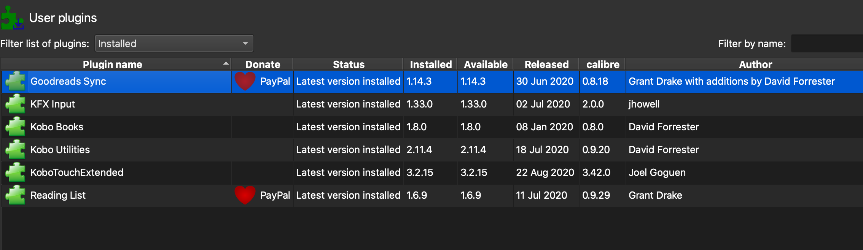Click the Goodreads Sync donate heart icon

pos(245,81)
